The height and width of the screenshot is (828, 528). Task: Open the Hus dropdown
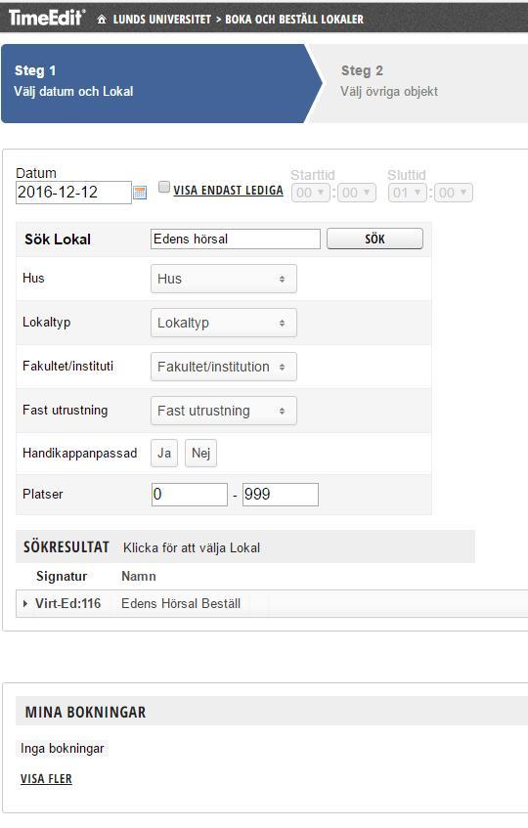coord(223,279)
